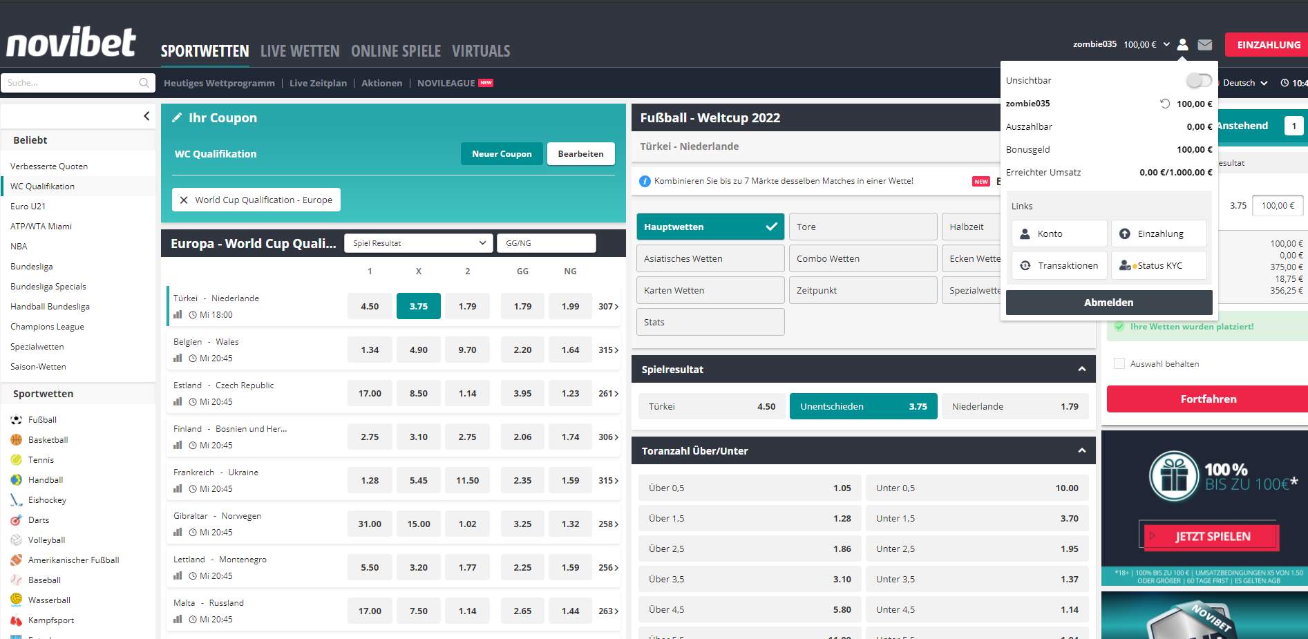
Task: Expand the account balance dropdown arrow
Action: [x=1166, y=44]
